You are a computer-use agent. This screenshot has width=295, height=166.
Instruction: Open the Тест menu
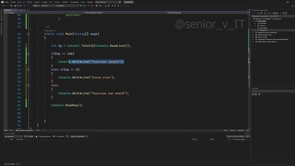click(x=51, y=2)
